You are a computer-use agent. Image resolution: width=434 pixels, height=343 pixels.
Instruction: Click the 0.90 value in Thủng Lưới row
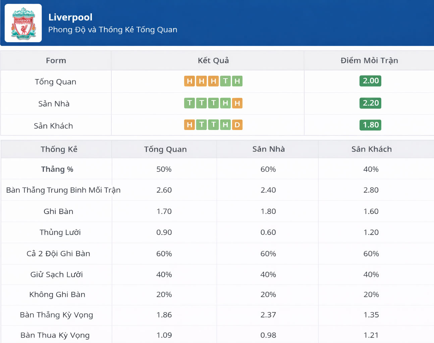(164, 232)
